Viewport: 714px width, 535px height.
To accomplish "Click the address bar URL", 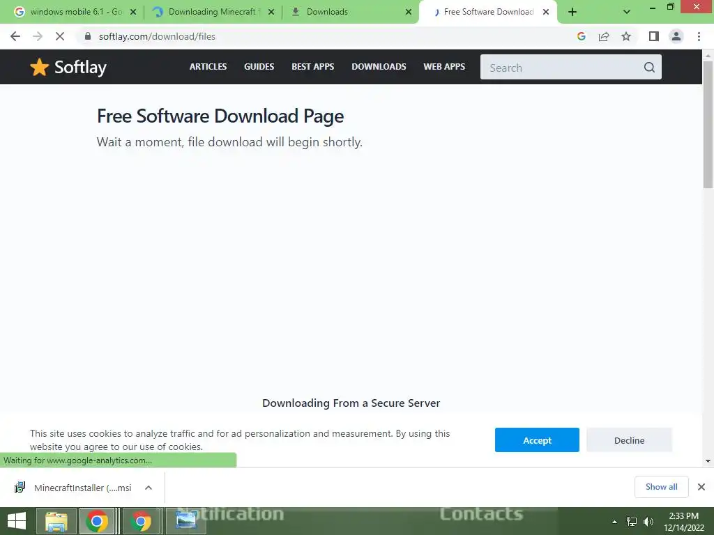I will pos(157,36).
